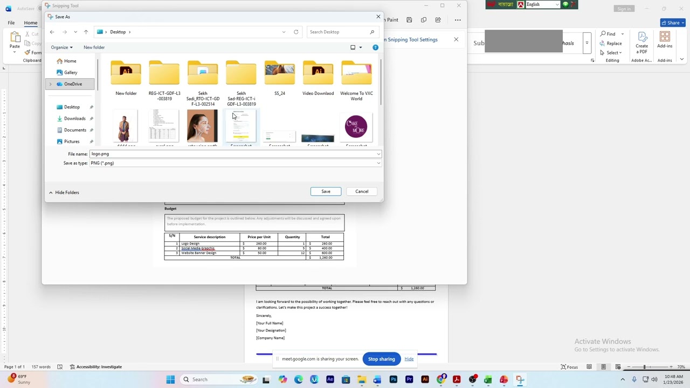Open After Effects from the taskbar
This screenshot has height=388, width=690.
(x=330, y=379)
